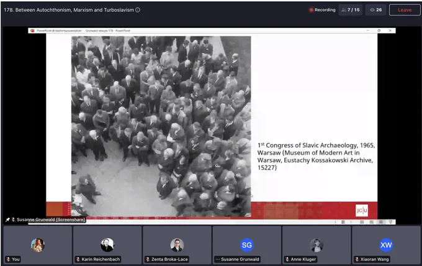
Task: Click the crowd photograph on the slide
Action: (161, 126)
